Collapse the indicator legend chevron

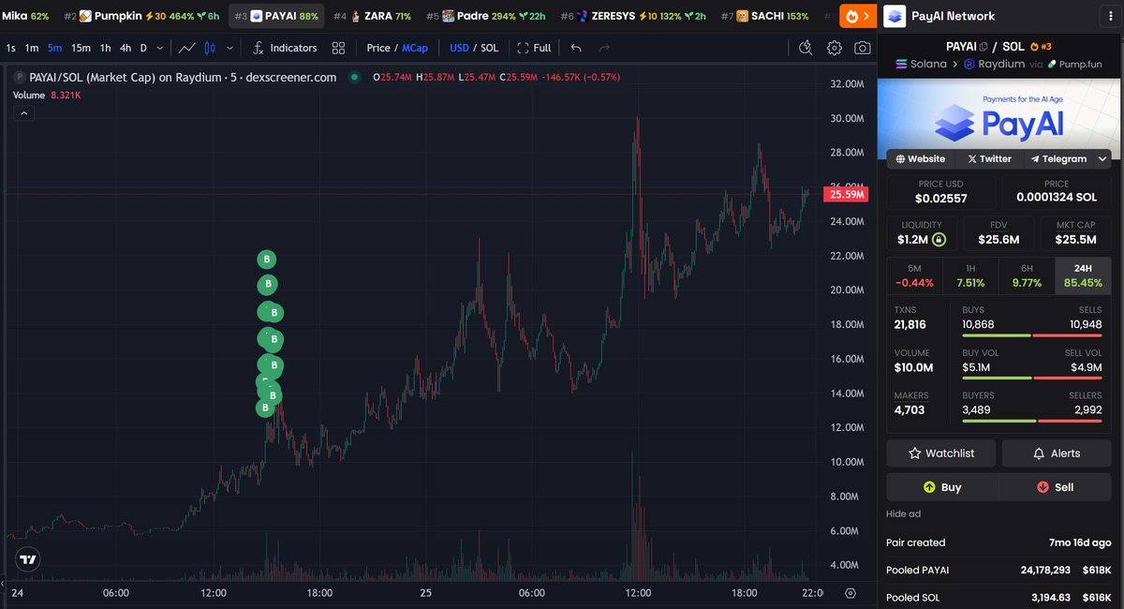tap(24, 113)
